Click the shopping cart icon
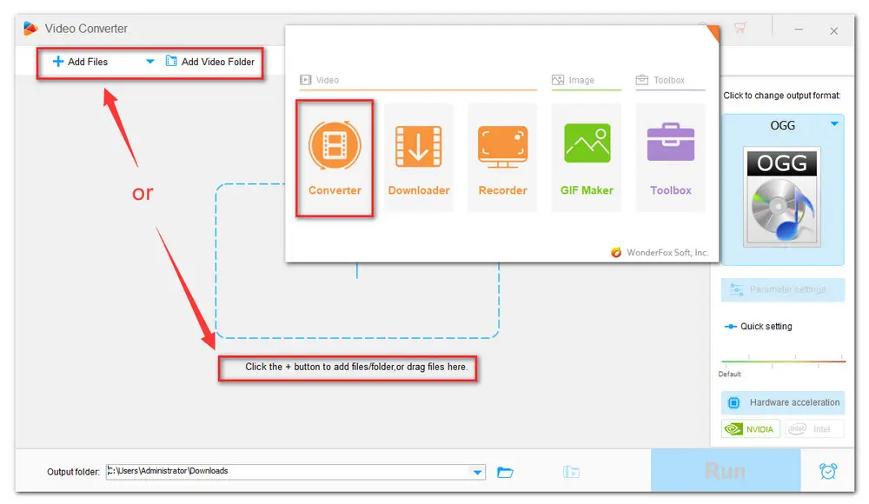This screenshot has height=504, width=869. 740,28
